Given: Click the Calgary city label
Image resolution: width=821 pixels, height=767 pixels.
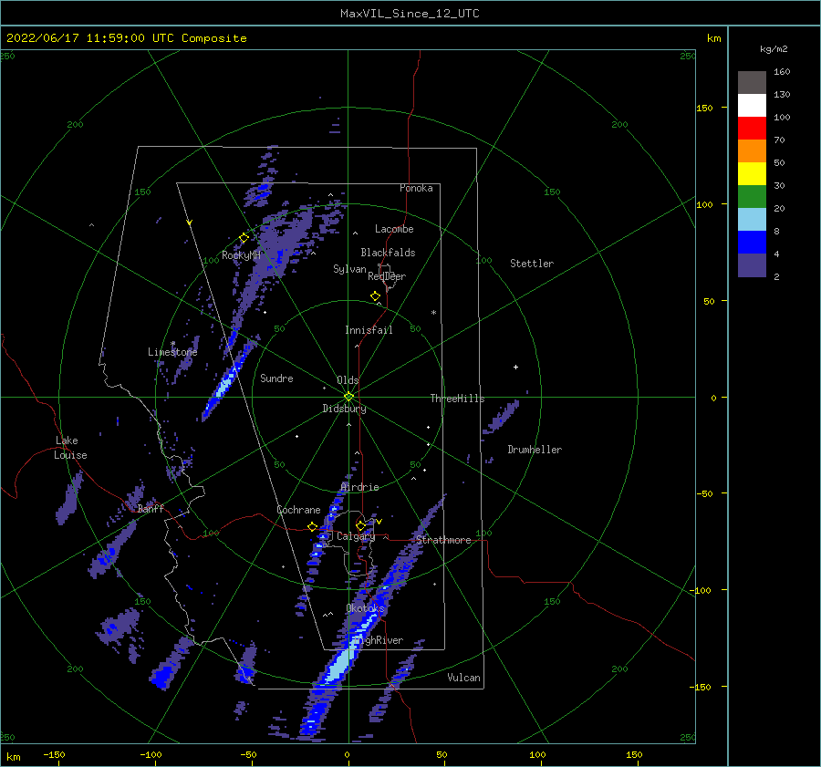Looking at the screenshot, I should point(356,536).
